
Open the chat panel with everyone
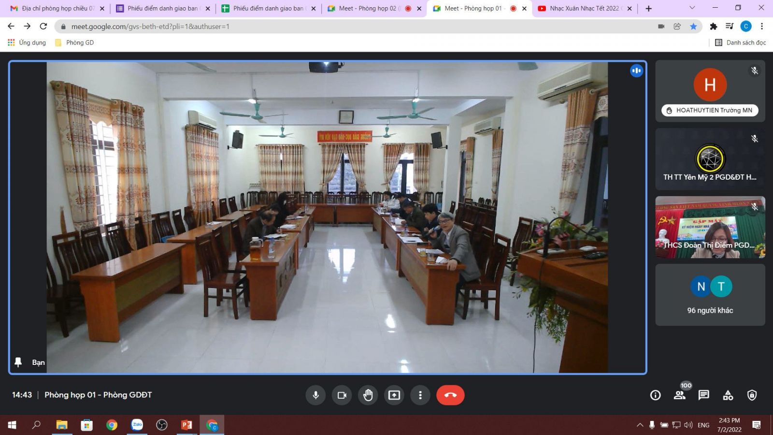pos(704,395)
